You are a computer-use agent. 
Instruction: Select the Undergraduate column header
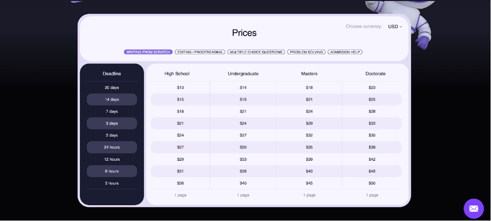[243, 74]
